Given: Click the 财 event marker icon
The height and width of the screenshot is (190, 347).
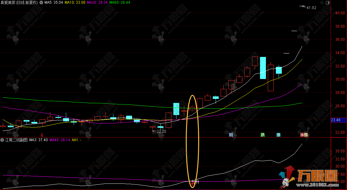Looking at the screenshot, I should 231,135.
